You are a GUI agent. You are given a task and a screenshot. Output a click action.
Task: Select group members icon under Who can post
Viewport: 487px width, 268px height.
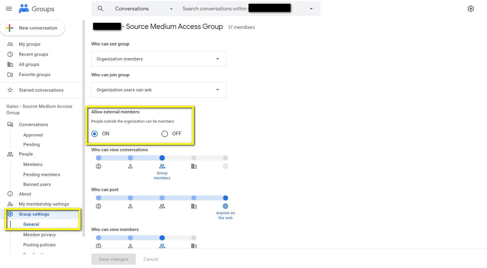pos(162,206)
